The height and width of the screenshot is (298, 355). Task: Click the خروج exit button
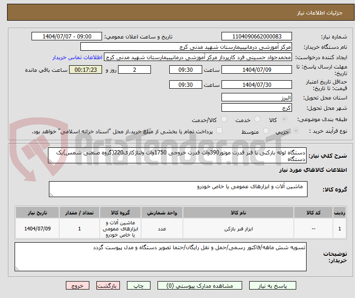[x=78, y=286]
